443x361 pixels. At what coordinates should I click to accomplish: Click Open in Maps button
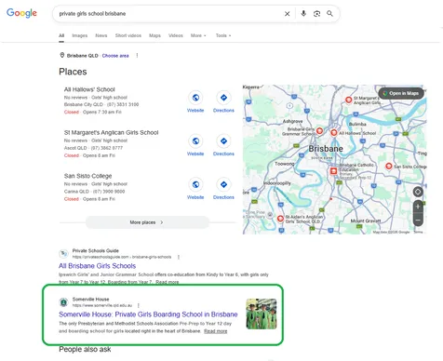pos(401,93)
